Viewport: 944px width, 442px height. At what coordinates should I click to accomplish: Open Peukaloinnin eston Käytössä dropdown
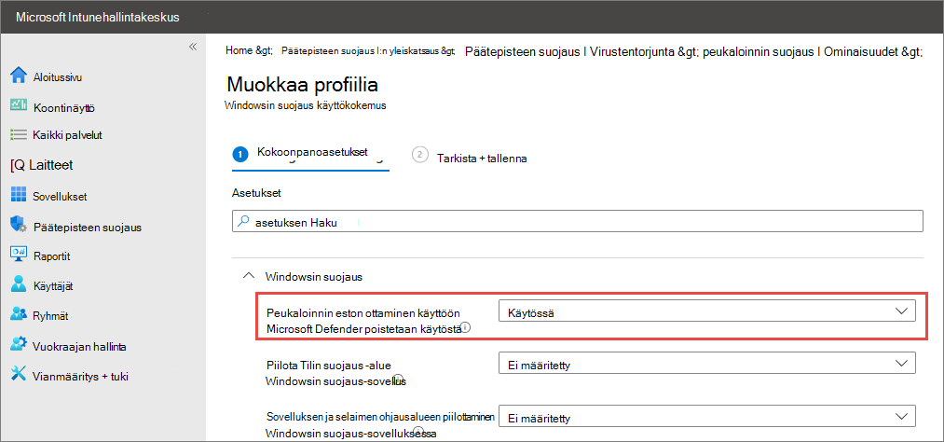point(706,312)
